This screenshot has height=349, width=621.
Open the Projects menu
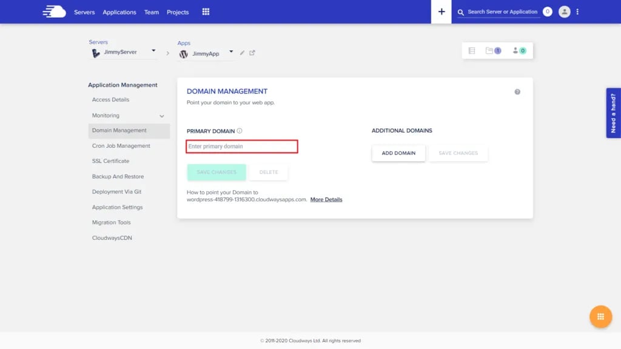(178, 12)
